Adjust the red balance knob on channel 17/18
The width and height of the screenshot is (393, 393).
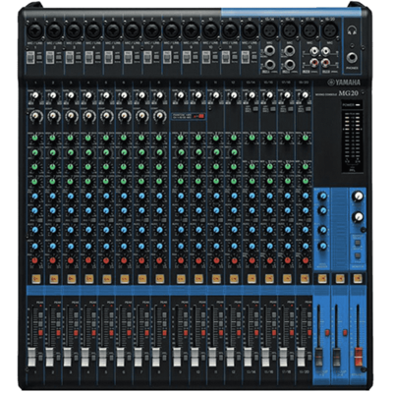pyautogui.click(x=287, y=260)
